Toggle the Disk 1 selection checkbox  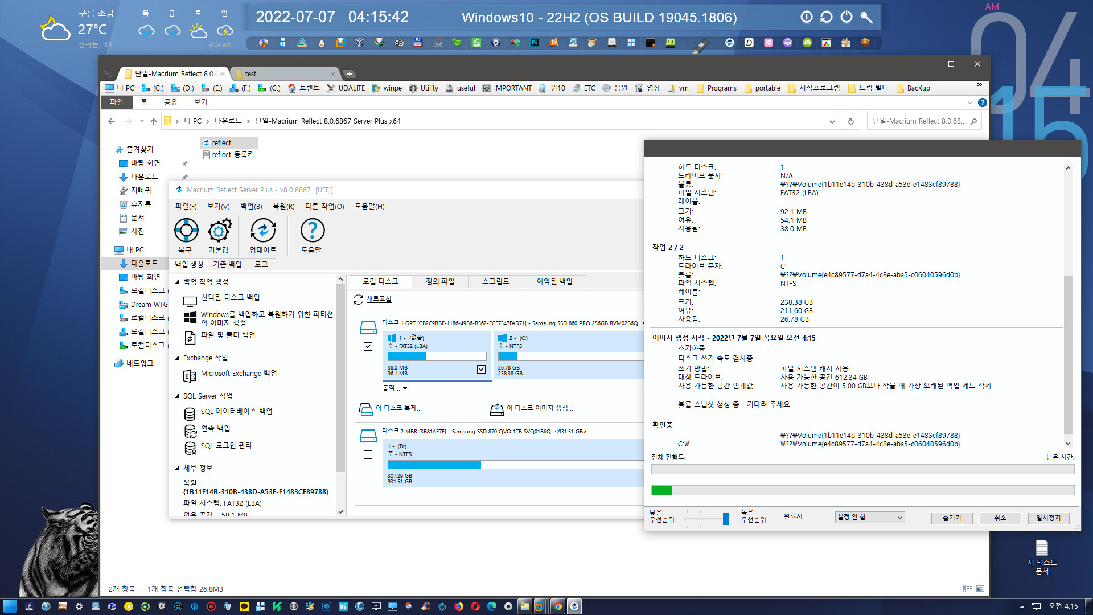(x=368, y=346)
